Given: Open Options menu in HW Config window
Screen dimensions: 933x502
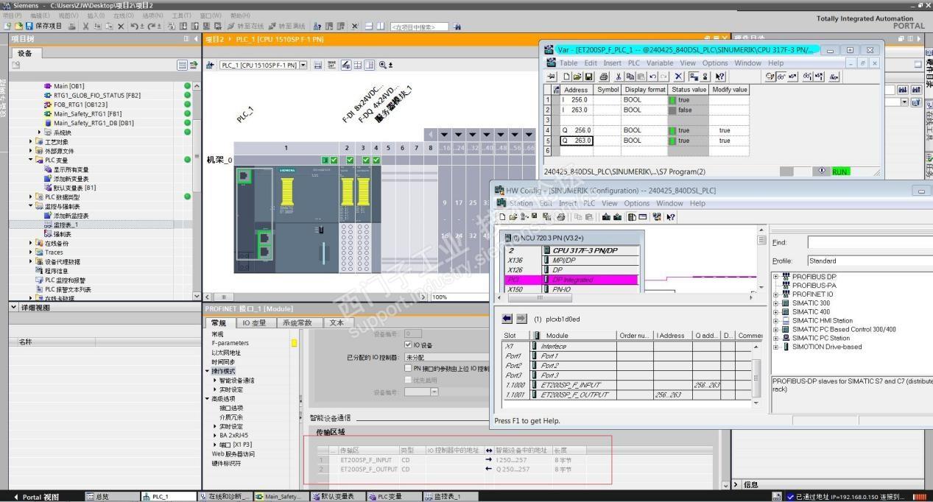Looking at the screenshot, I should click(637, 203).
